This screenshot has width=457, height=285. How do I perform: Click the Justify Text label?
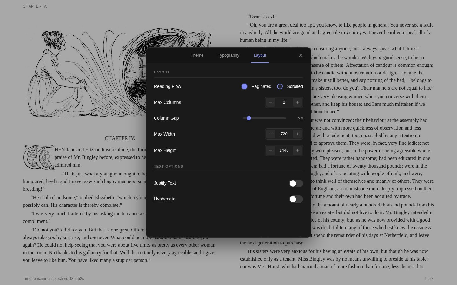point(165,183)
